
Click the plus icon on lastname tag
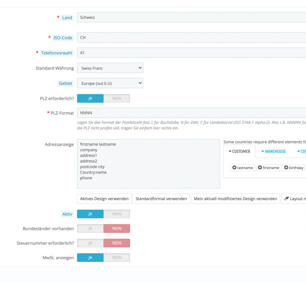coord(234,168)
